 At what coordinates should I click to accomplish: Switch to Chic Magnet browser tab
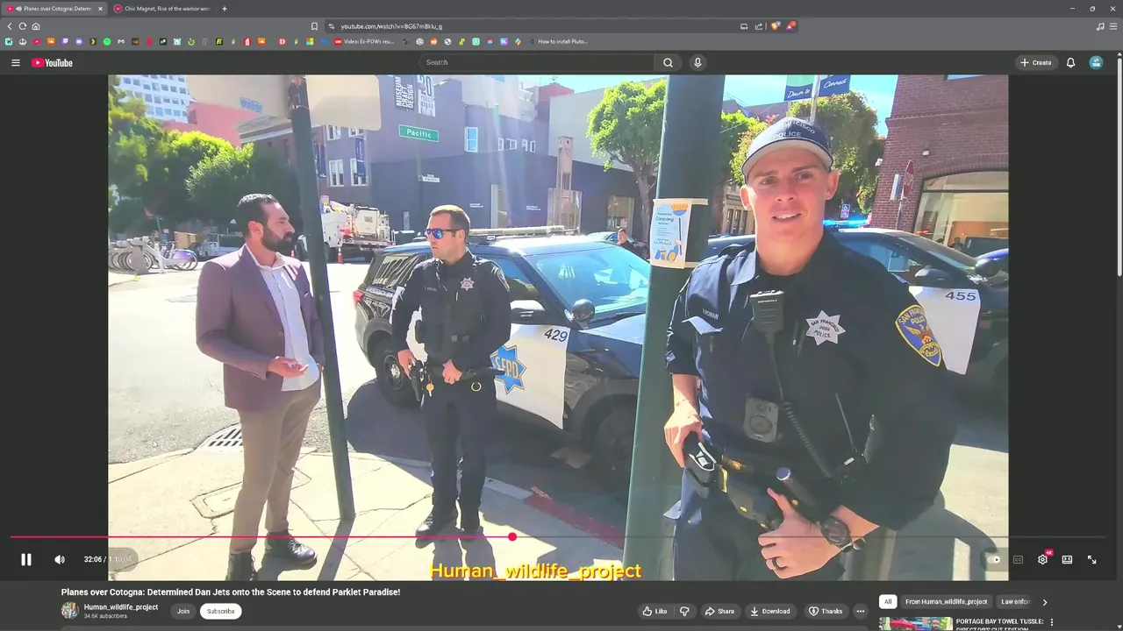pos(162,9)
